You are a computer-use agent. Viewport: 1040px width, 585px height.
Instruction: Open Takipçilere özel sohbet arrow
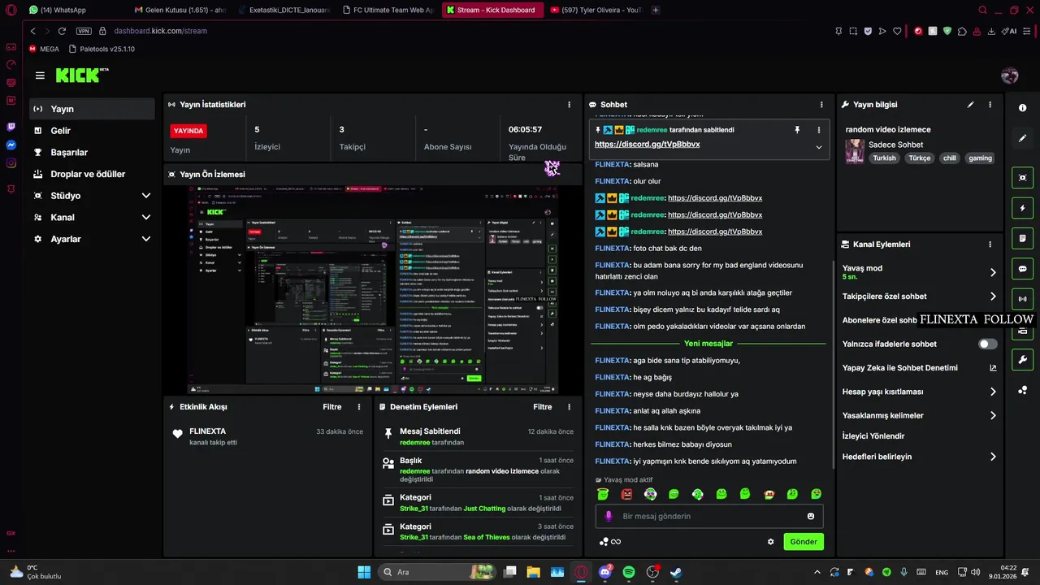992,297
